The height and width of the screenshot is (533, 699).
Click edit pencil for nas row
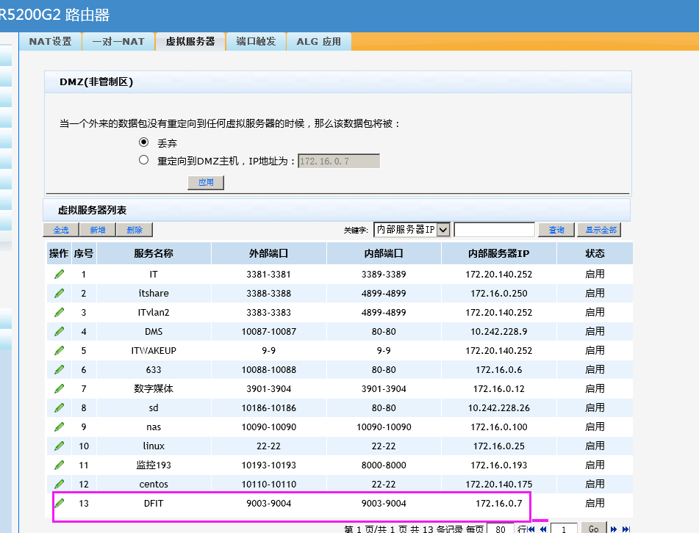click(59, 427)
